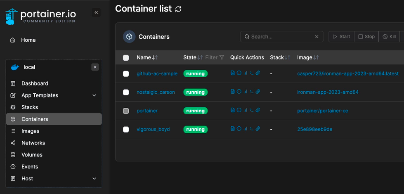Expand the App Templates submenu
This screenshot has height=194, width=404.
[x=94, y=95]
